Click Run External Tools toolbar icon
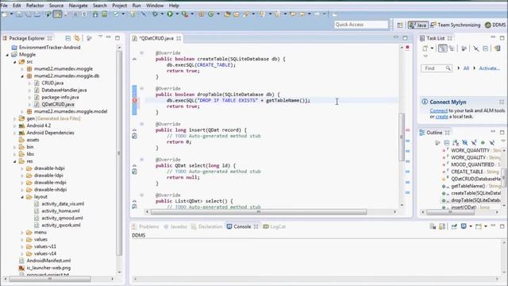Viewport: 508px width, 286px height. coord(185,14)
